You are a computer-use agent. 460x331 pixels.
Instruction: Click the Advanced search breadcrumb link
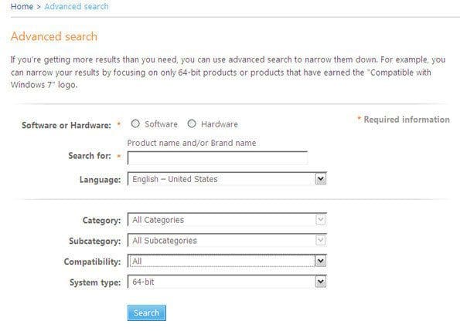click(x=77, y=6)
